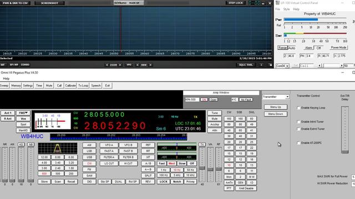The height and width of the screenshot is (199, 355).
Task: Click the Vox button
Action: 23,119
